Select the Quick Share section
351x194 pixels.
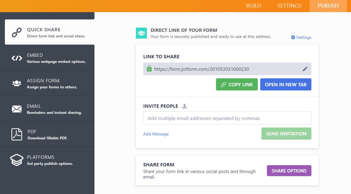click(x=50, y=32)
